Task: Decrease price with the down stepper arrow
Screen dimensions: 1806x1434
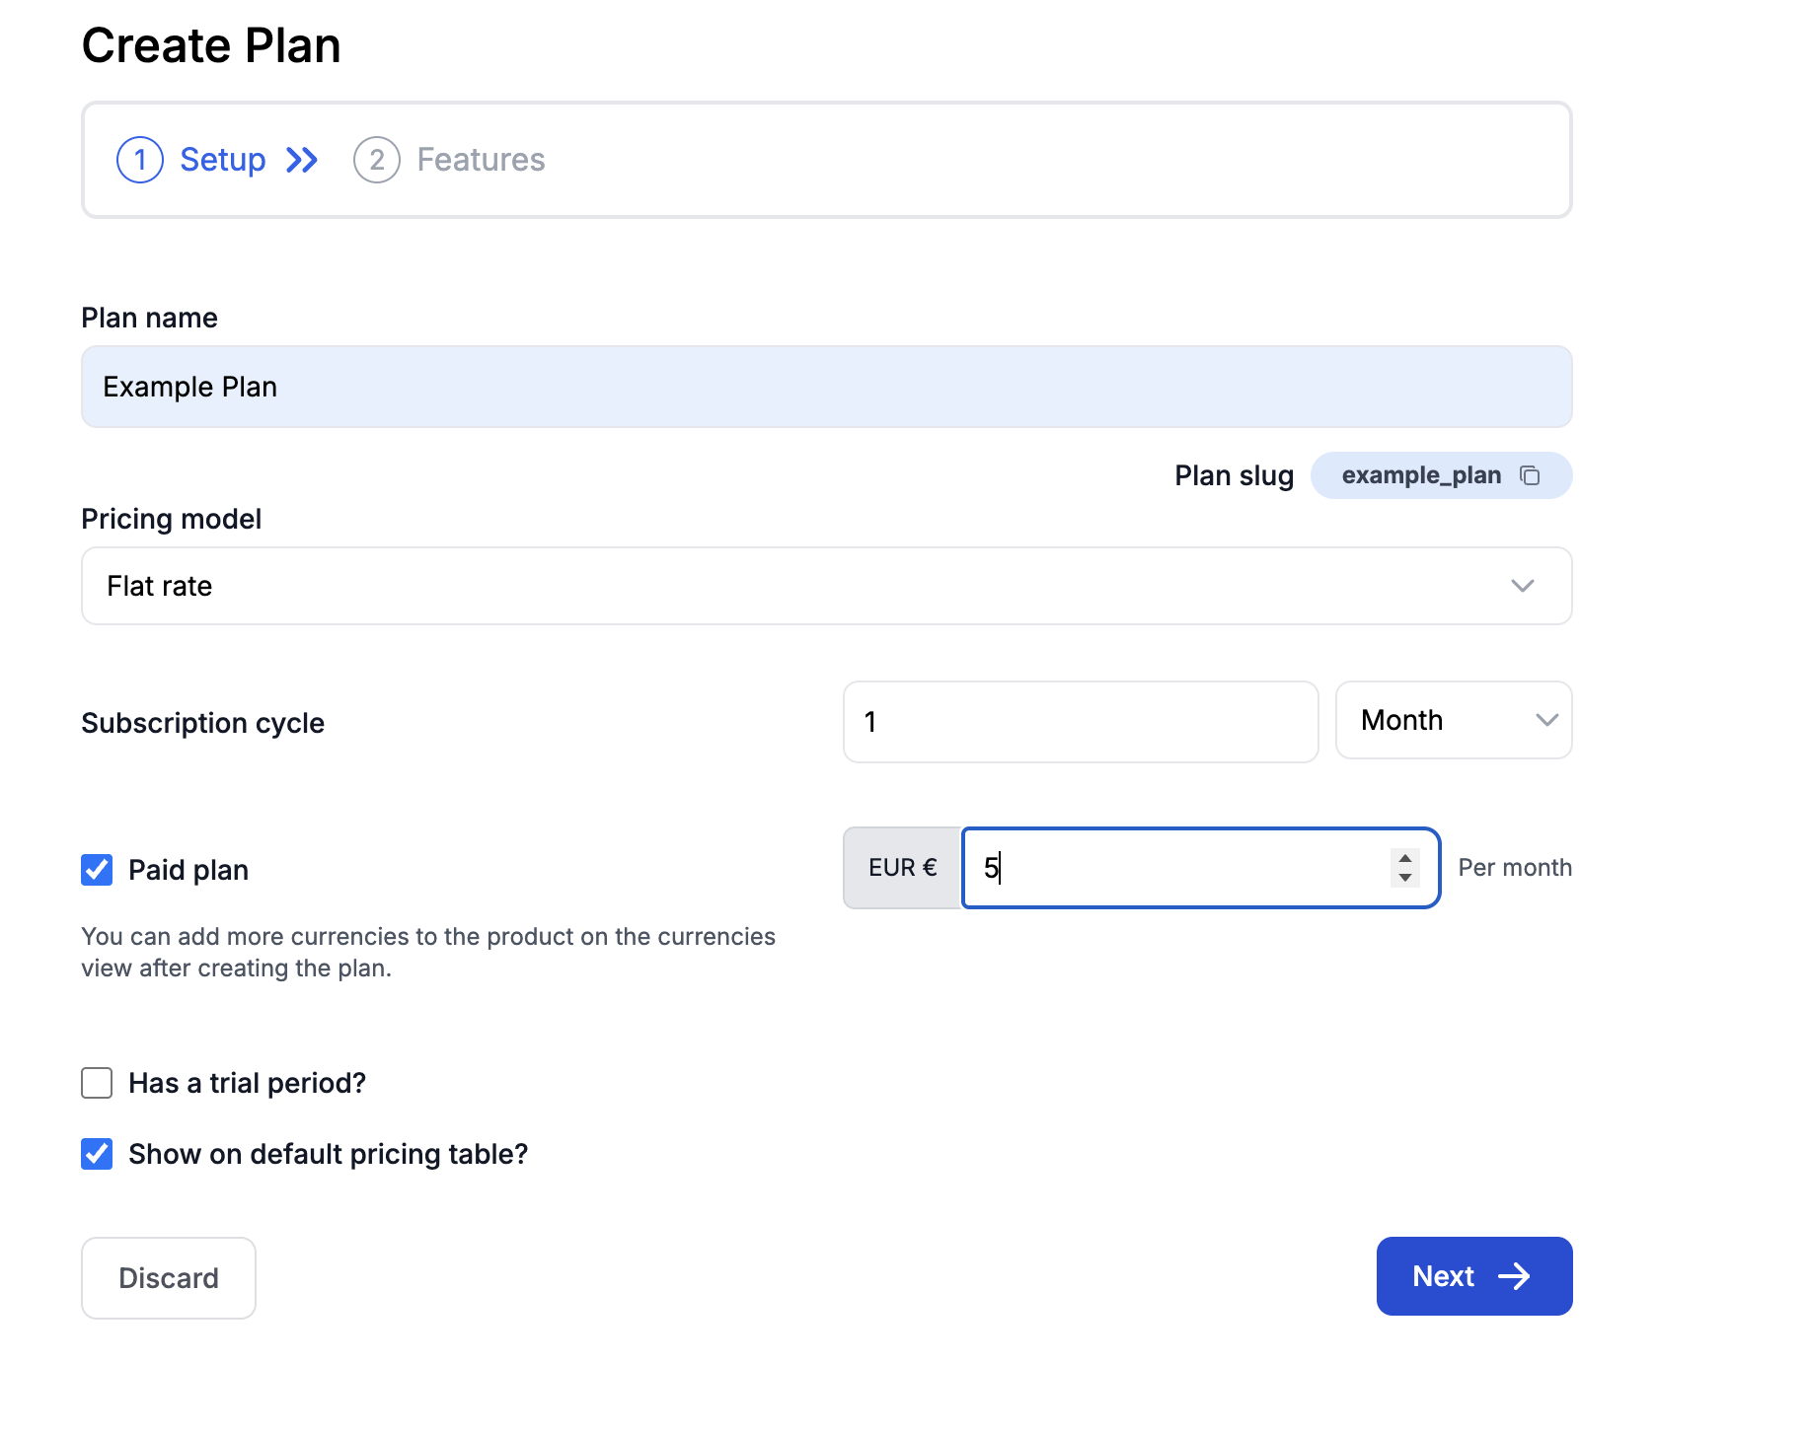Action: coord(1405,878)
